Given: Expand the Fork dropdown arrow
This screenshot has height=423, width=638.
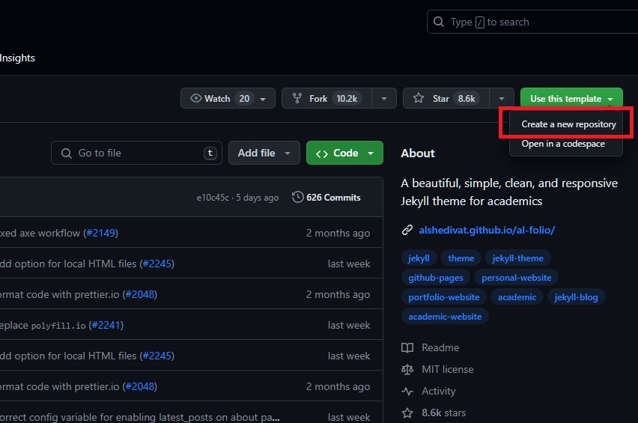Looking at the screenshot, I should coord(384,99).
